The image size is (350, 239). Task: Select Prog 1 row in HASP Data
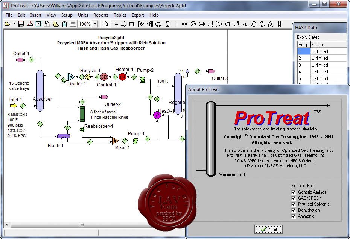[322, 51]
